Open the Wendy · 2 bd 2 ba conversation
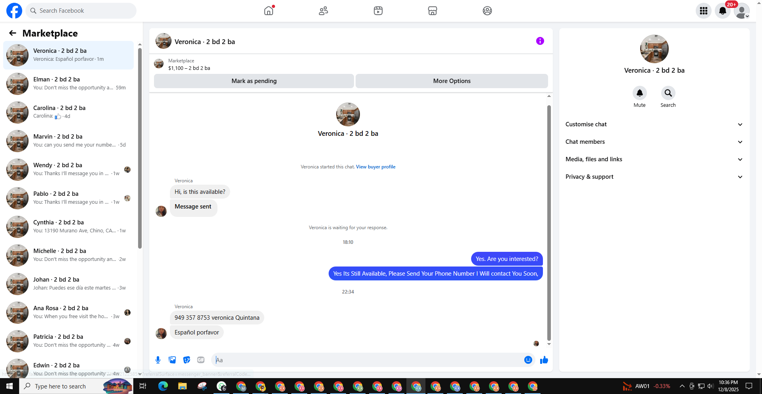The width and height of the screenshot is (762, 394). click(68, 169)
